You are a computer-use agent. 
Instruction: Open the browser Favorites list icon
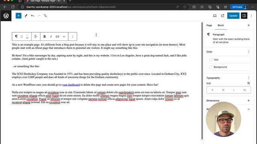(x=202, y=7)
